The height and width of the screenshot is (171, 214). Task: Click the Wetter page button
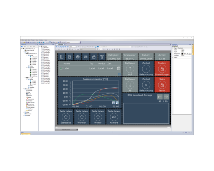98,117
